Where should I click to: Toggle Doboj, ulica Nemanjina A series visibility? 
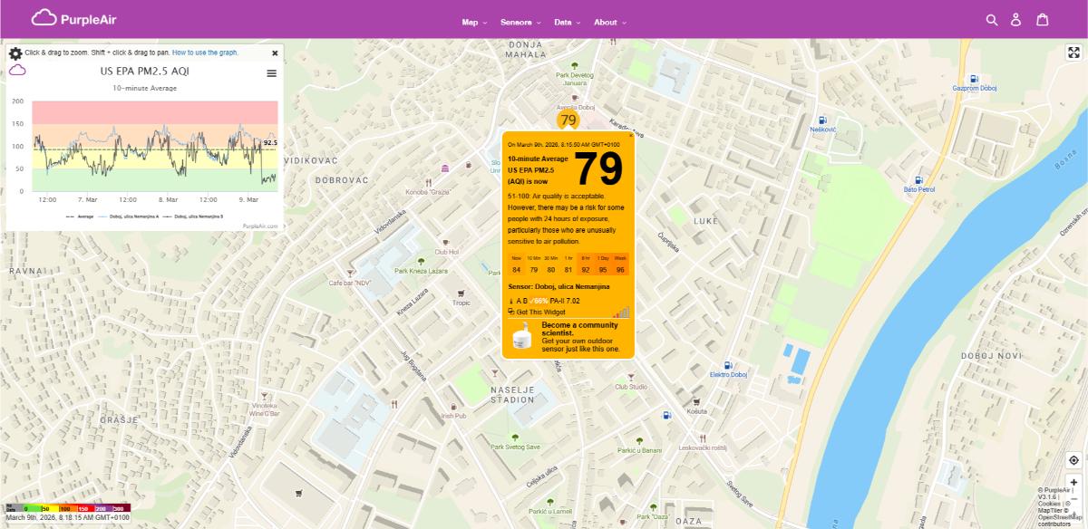[133, 216]
